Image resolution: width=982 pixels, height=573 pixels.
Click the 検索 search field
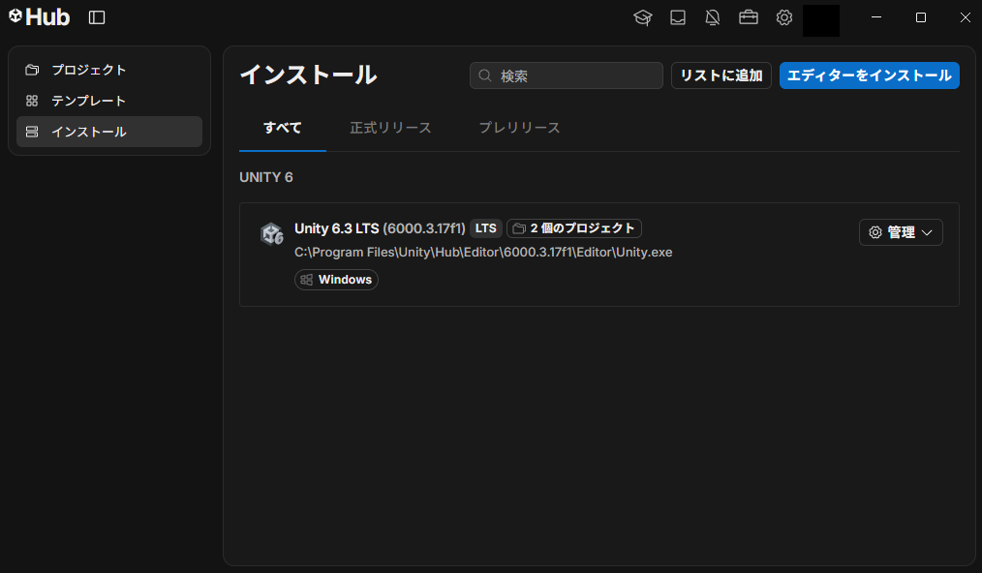[x=567, y=75]
